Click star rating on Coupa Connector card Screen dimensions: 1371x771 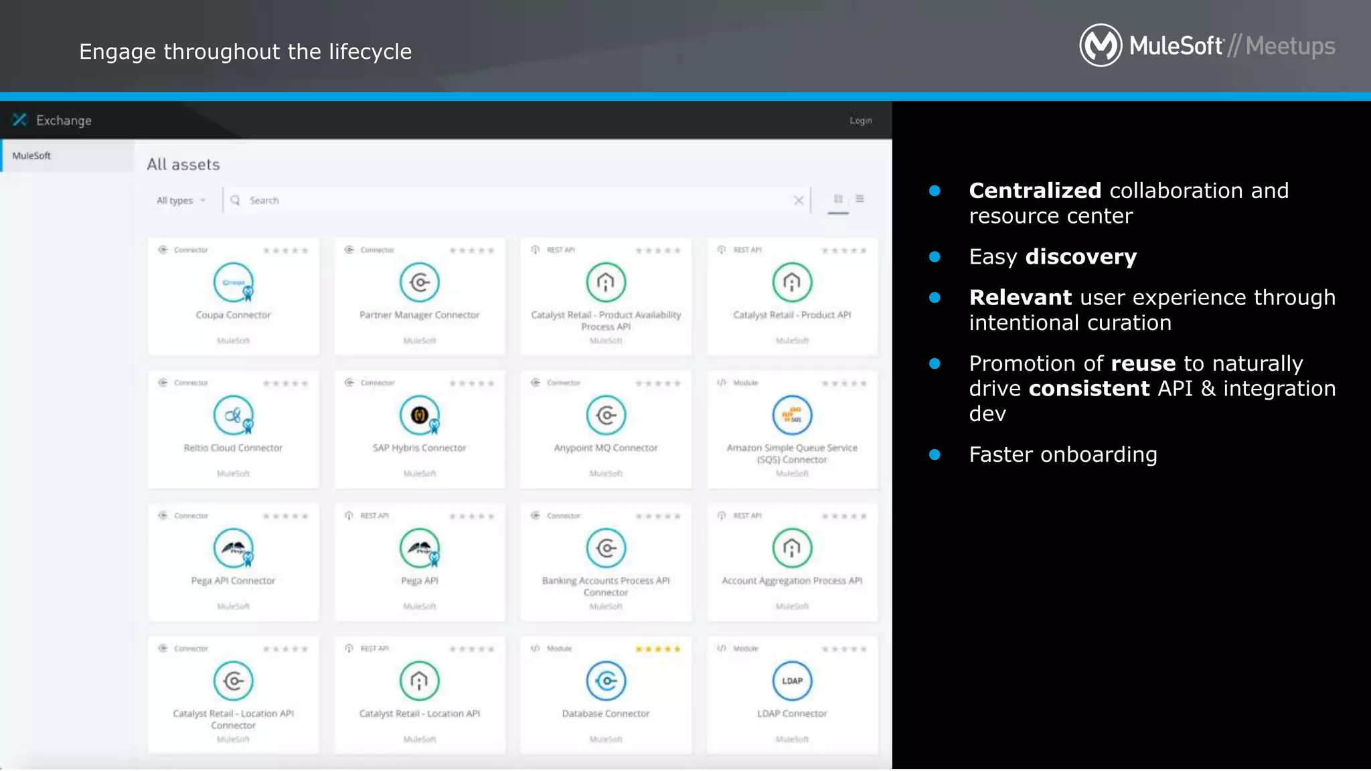(285, 251)
